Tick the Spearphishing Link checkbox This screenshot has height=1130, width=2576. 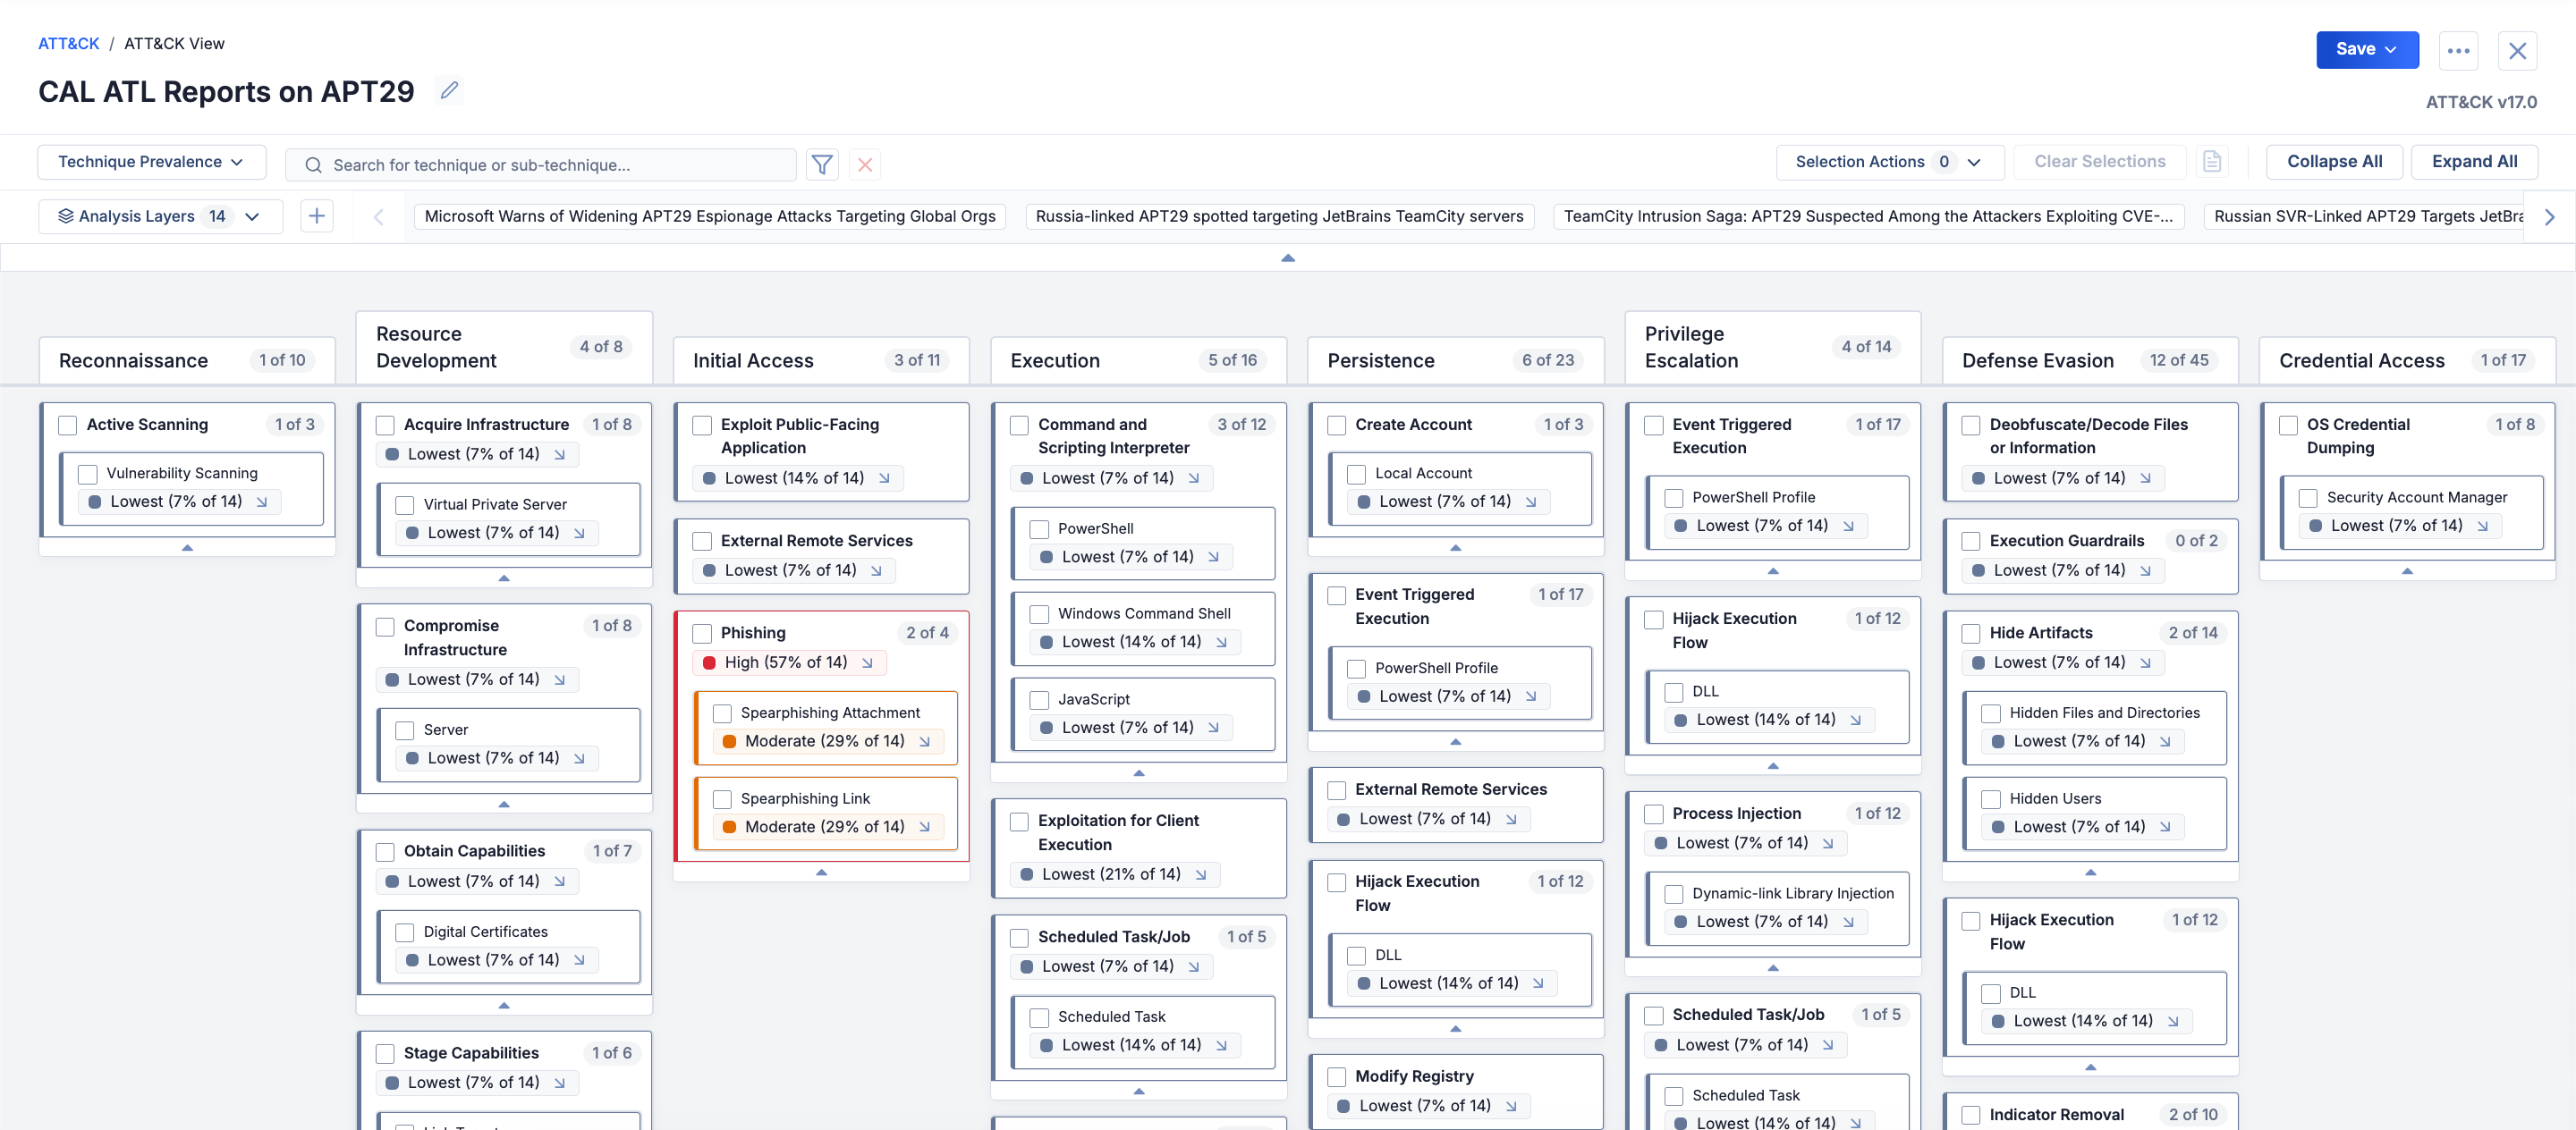click(x=722, y=798)
